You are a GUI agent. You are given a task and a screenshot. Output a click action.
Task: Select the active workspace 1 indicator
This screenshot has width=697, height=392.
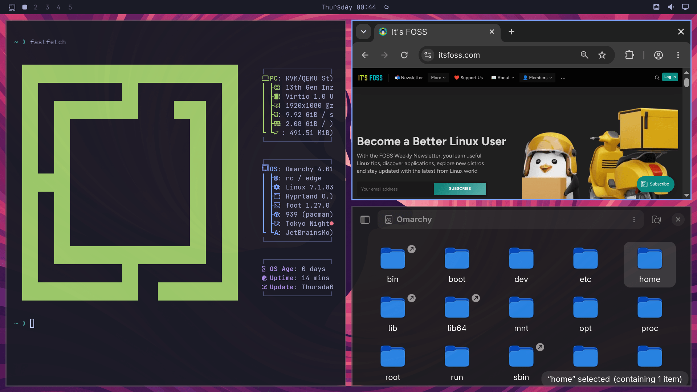click(x=25, y=7)
